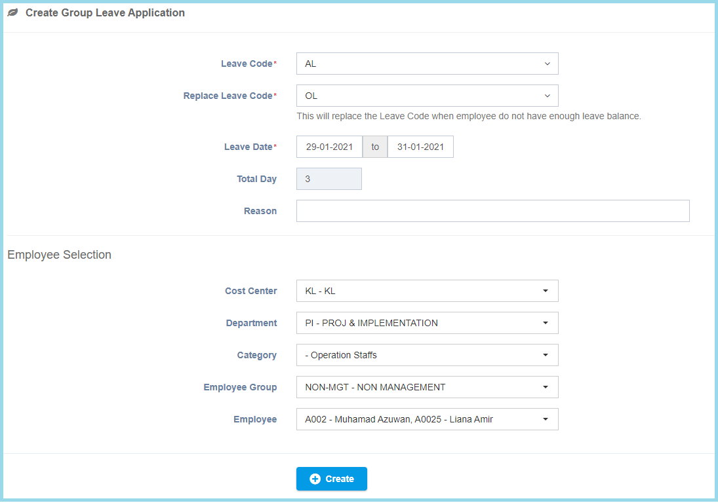Open the Employee multi-select dropdown
The image size is (718, 503).
pyautogui.click(x=427, y=419)
